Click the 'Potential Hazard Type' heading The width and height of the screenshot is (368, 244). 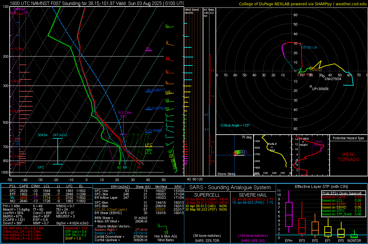348,138
